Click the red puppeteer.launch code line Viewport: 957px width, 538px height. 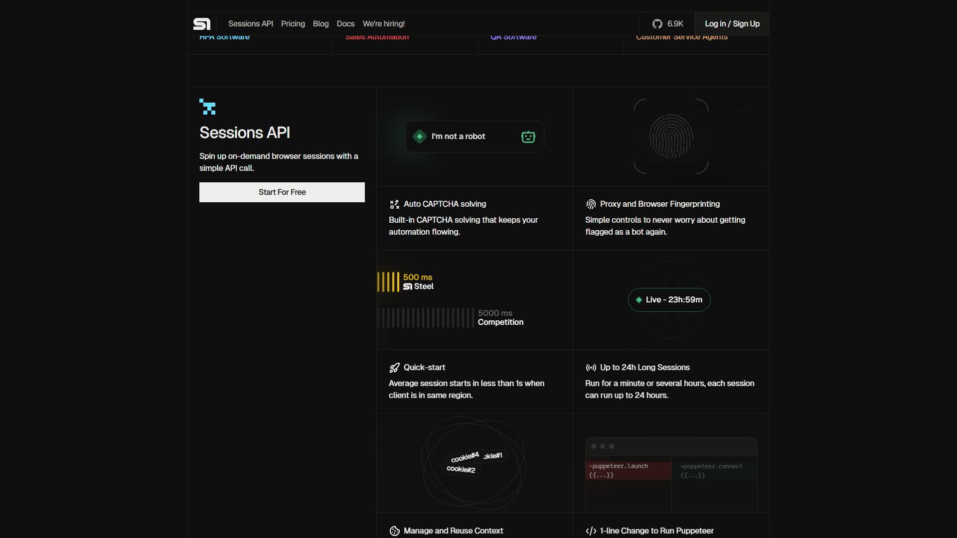628,471
